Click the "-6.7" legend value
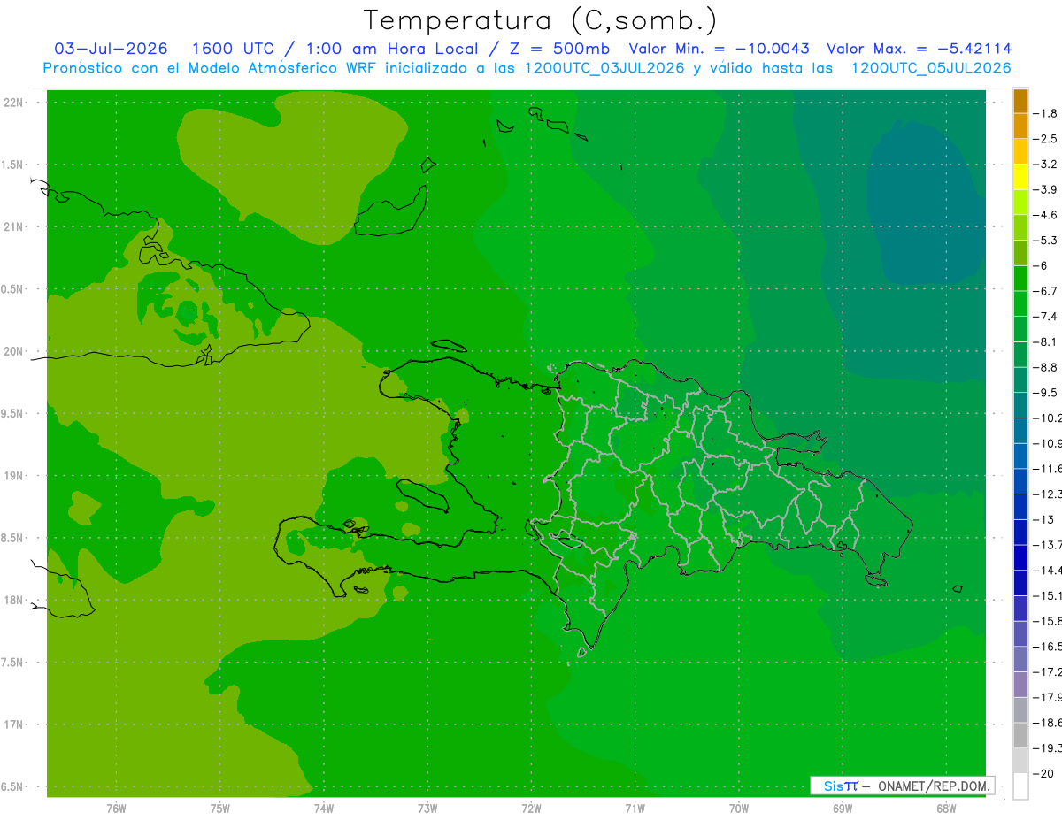1062x820 pixels. 1046,291
